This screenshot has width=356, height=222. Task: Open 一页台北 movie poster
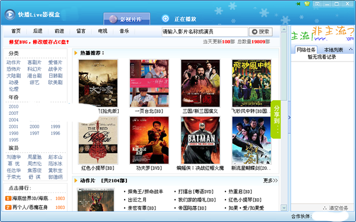[149, 83]
